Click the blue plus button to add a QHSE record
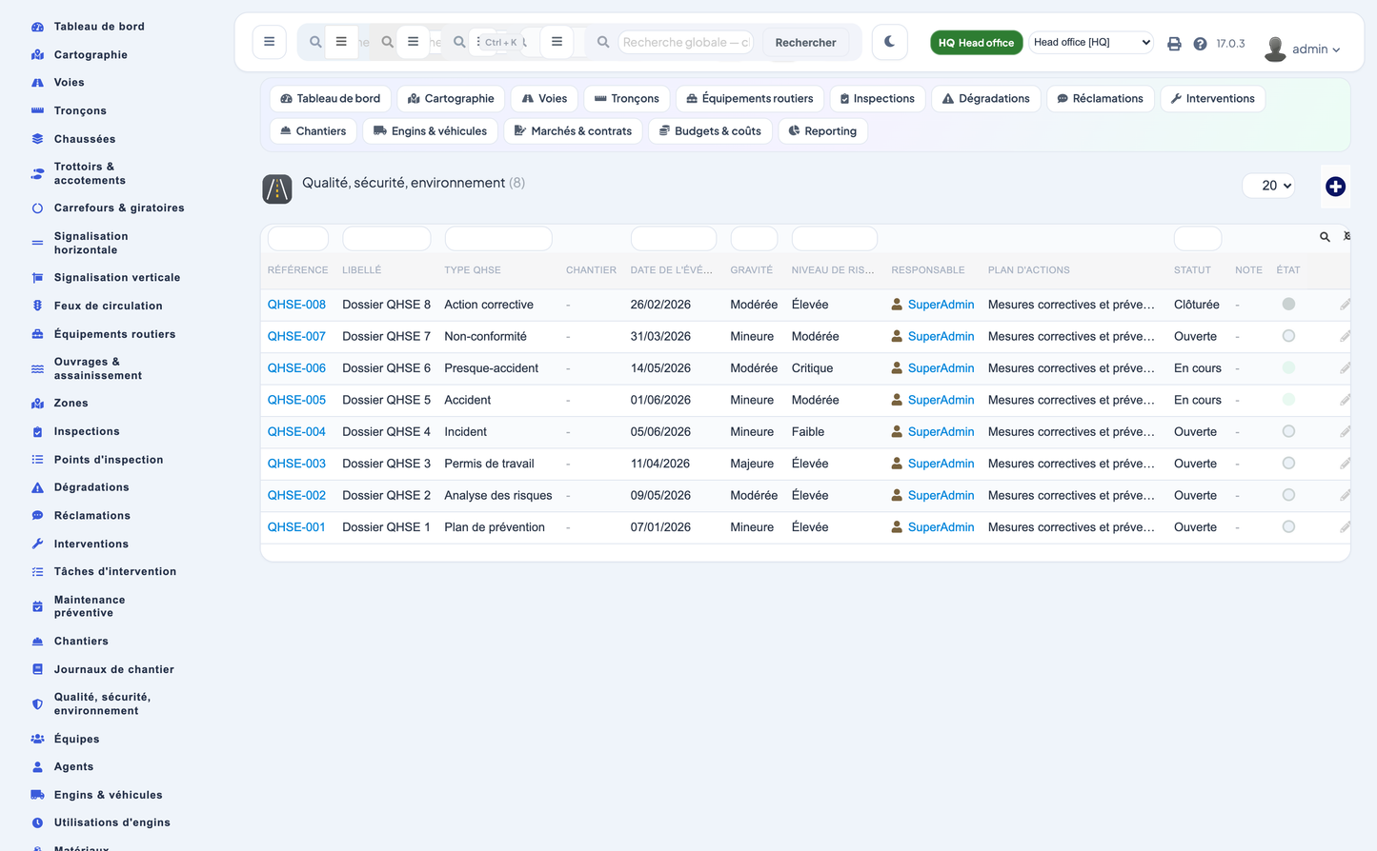 pos(1335,187)
